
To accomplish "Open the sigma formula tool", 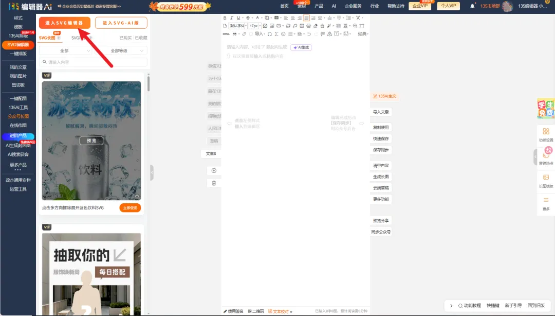I will coord(276,34).
